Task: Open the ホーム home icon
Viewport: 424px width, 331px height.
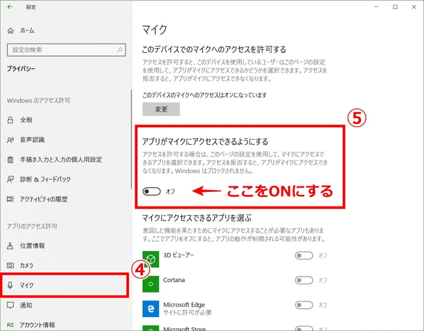Action: [10, 31]
